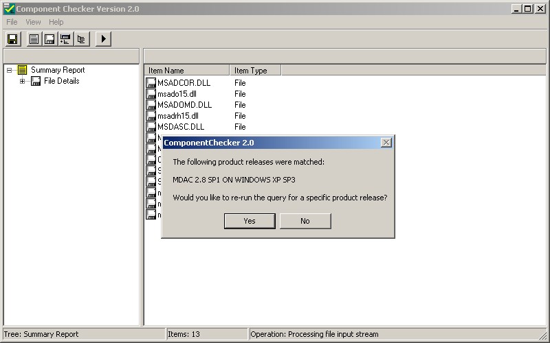Image resolution: width=550 pixels, height=343 pixels.
Task: Click the tree hierarchy toolbar icon
Action: pyautogui.click(x=82, y=39)
